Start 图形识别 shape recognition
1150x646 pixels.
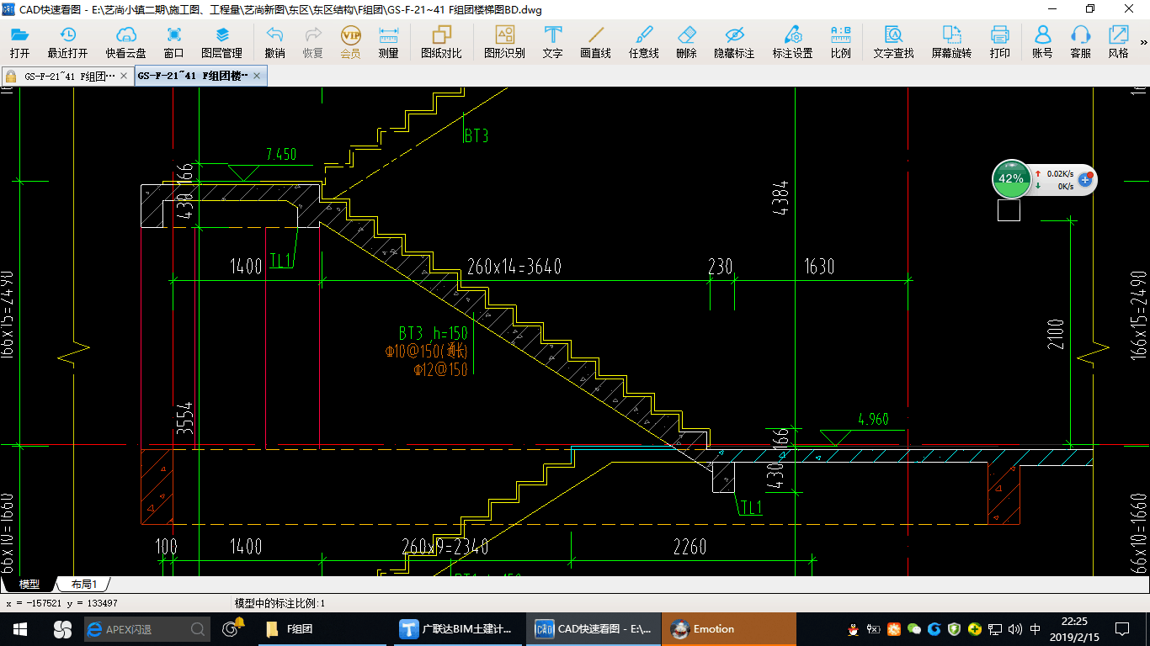tap(504, 42)
